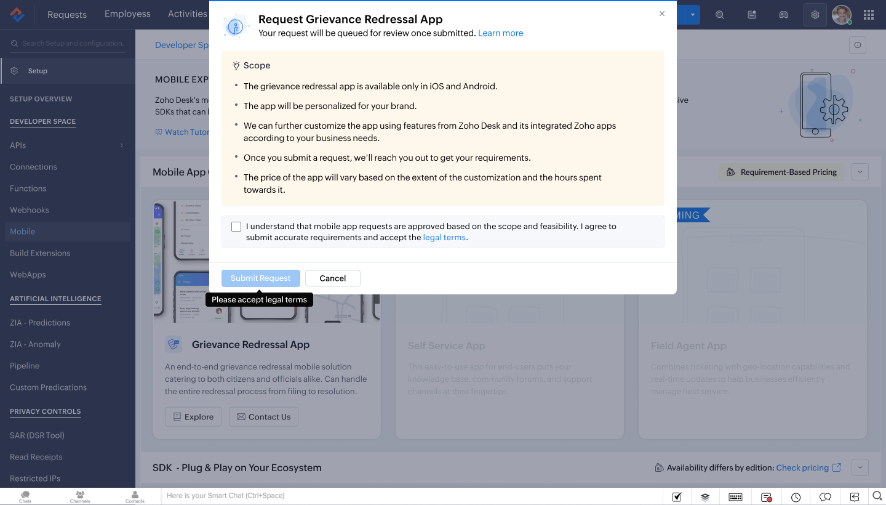Open ZIA - Predictions settings
The image size is (886, 505).
click(x=40, y=323)
